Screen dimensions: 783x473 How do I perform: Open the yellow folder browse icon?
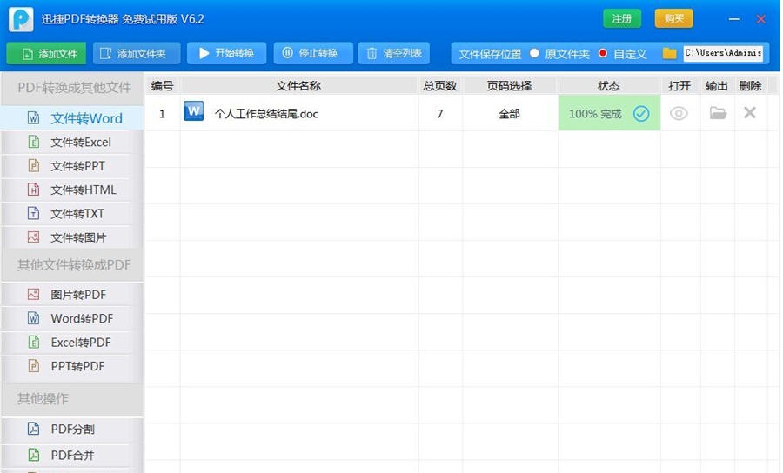669,53
